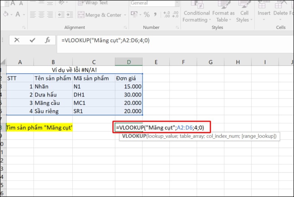Click Merge & Center
This screenshot has width=294, height=197.
[100, 15]
